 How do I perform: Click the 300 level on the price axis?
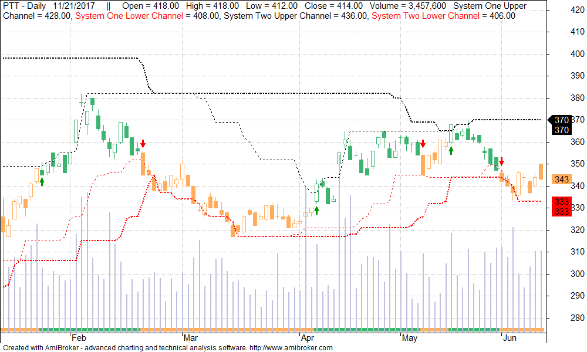coord(562,274)
